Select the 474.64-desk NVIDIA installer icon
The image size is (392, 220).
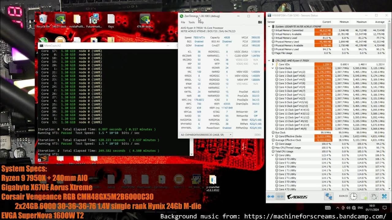145,21
